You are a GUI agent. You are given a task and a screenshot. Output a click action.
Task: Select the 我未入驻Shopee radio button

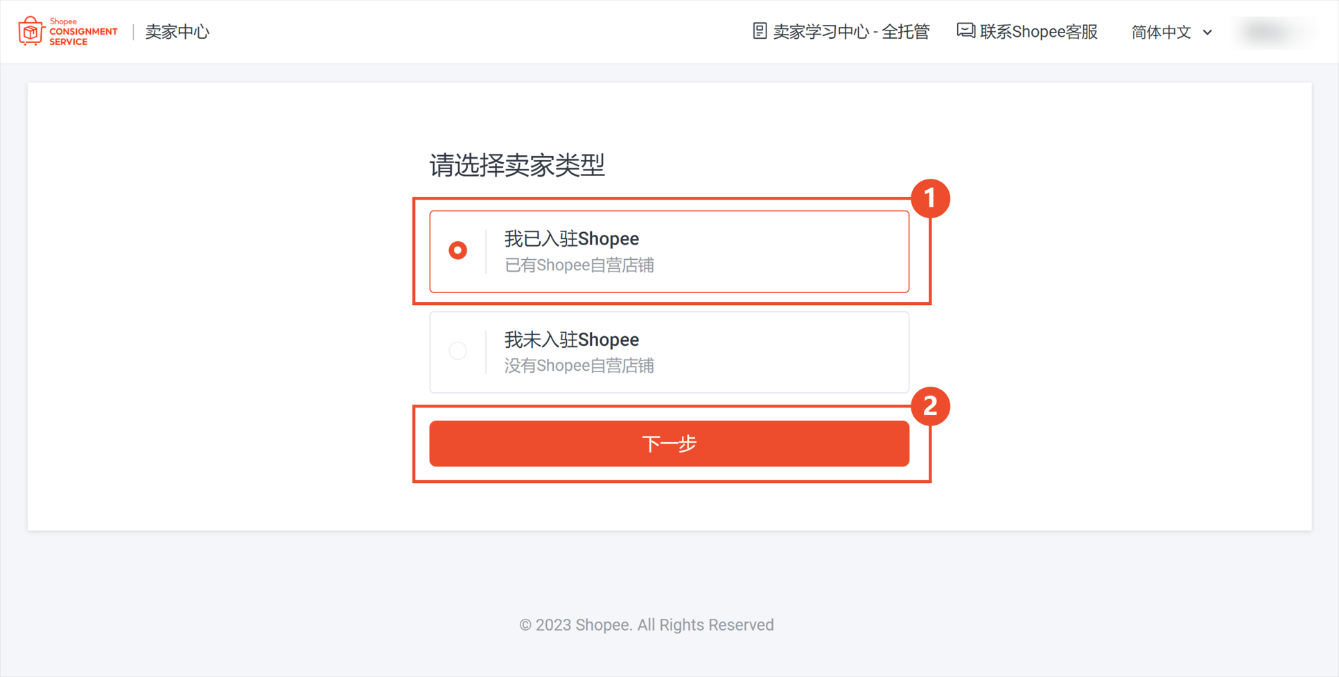[x=457, y=351]
